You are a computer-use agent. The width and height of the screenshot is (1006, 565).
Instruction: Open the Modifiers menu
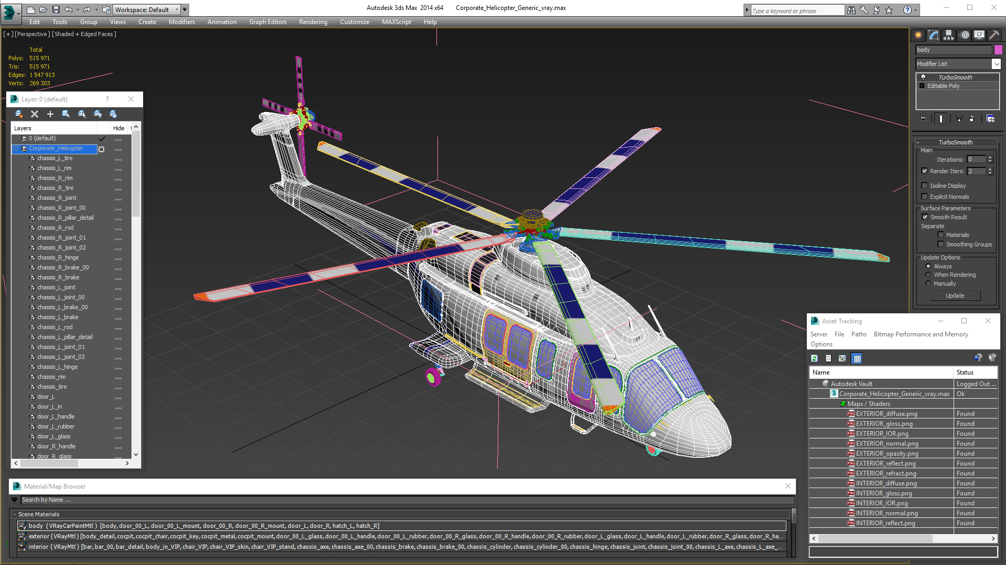click(182, 22)
